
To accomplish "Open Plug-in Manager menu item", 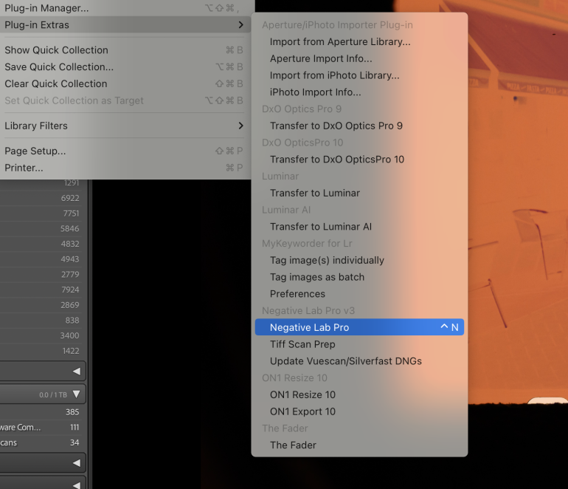I will tap(125, 8).
